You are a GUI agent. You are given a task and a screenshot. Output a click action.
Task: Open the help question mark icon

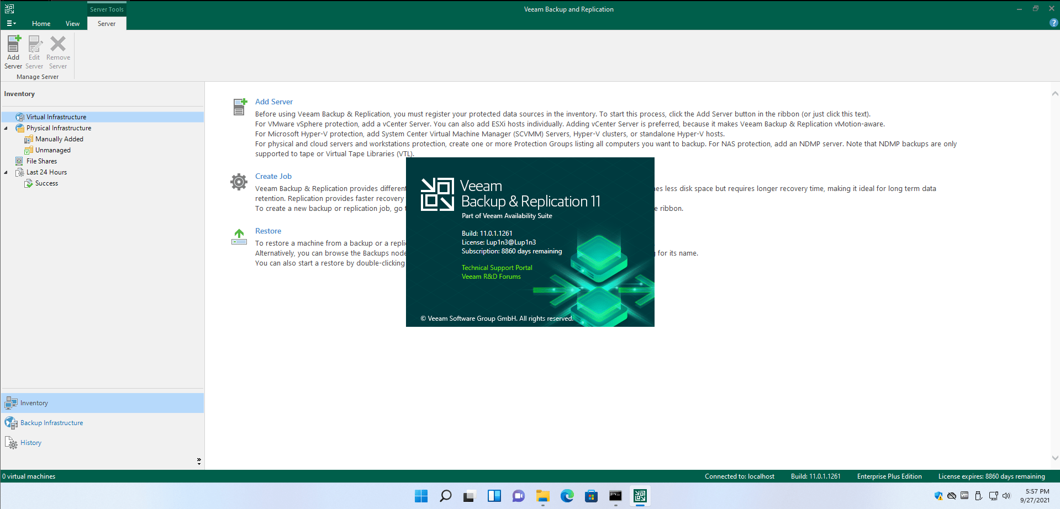(x=1053, y=23)
